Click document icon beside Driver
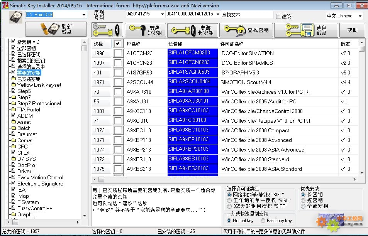 tap(14, 171)
